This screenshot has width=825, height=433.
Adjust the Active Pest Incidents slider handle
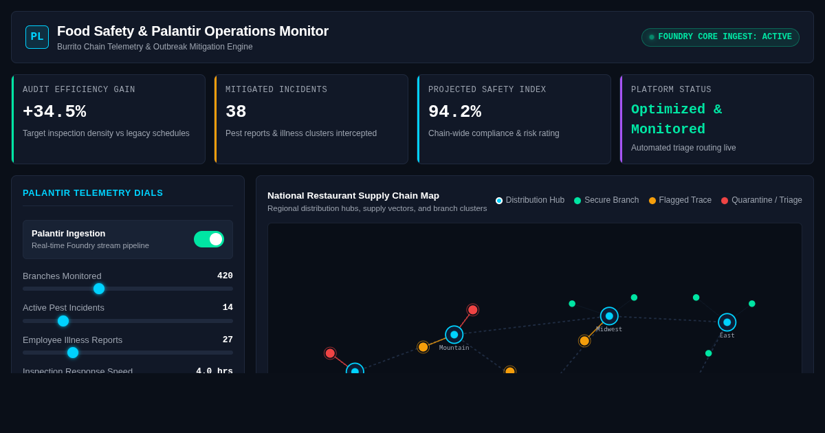pyautogui.click(x=63, y=321)
